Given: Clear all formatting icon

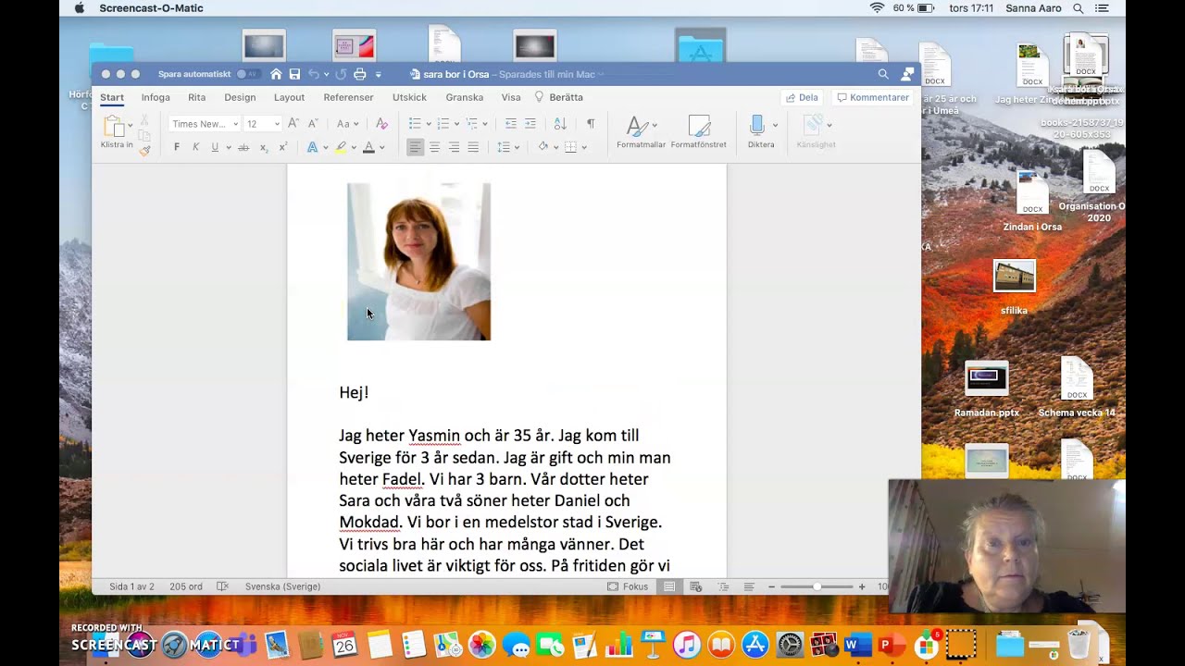Looking at the screenshot, I should coord(381,123).
